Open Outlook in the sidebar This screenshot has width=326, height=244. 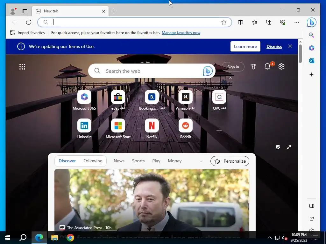click(311, 61)
